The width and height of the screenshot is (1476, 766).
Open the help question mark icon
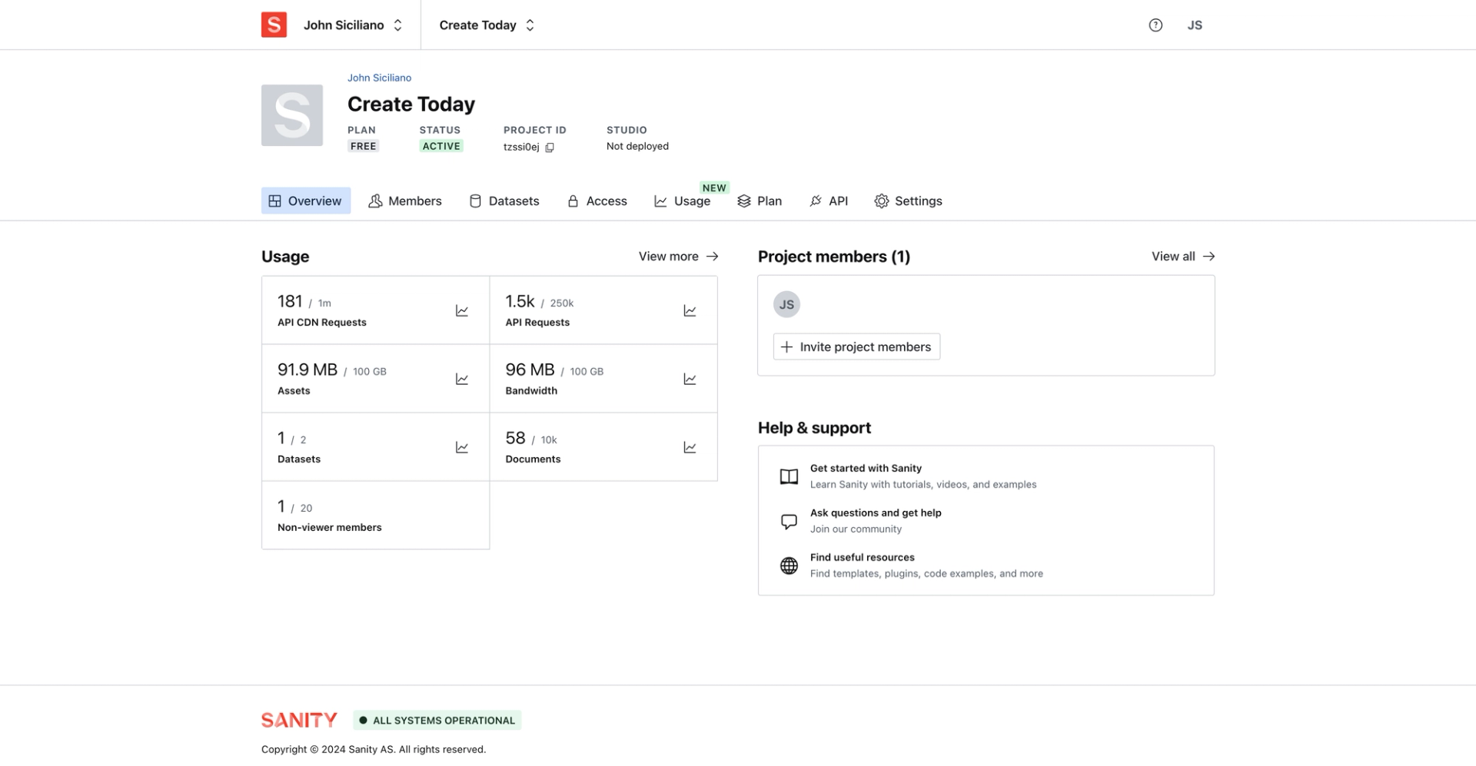click(1155, 25)
